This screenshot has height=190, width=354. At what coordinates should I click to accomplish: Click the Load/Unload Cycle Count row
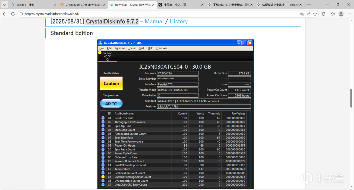pos(173,165)
